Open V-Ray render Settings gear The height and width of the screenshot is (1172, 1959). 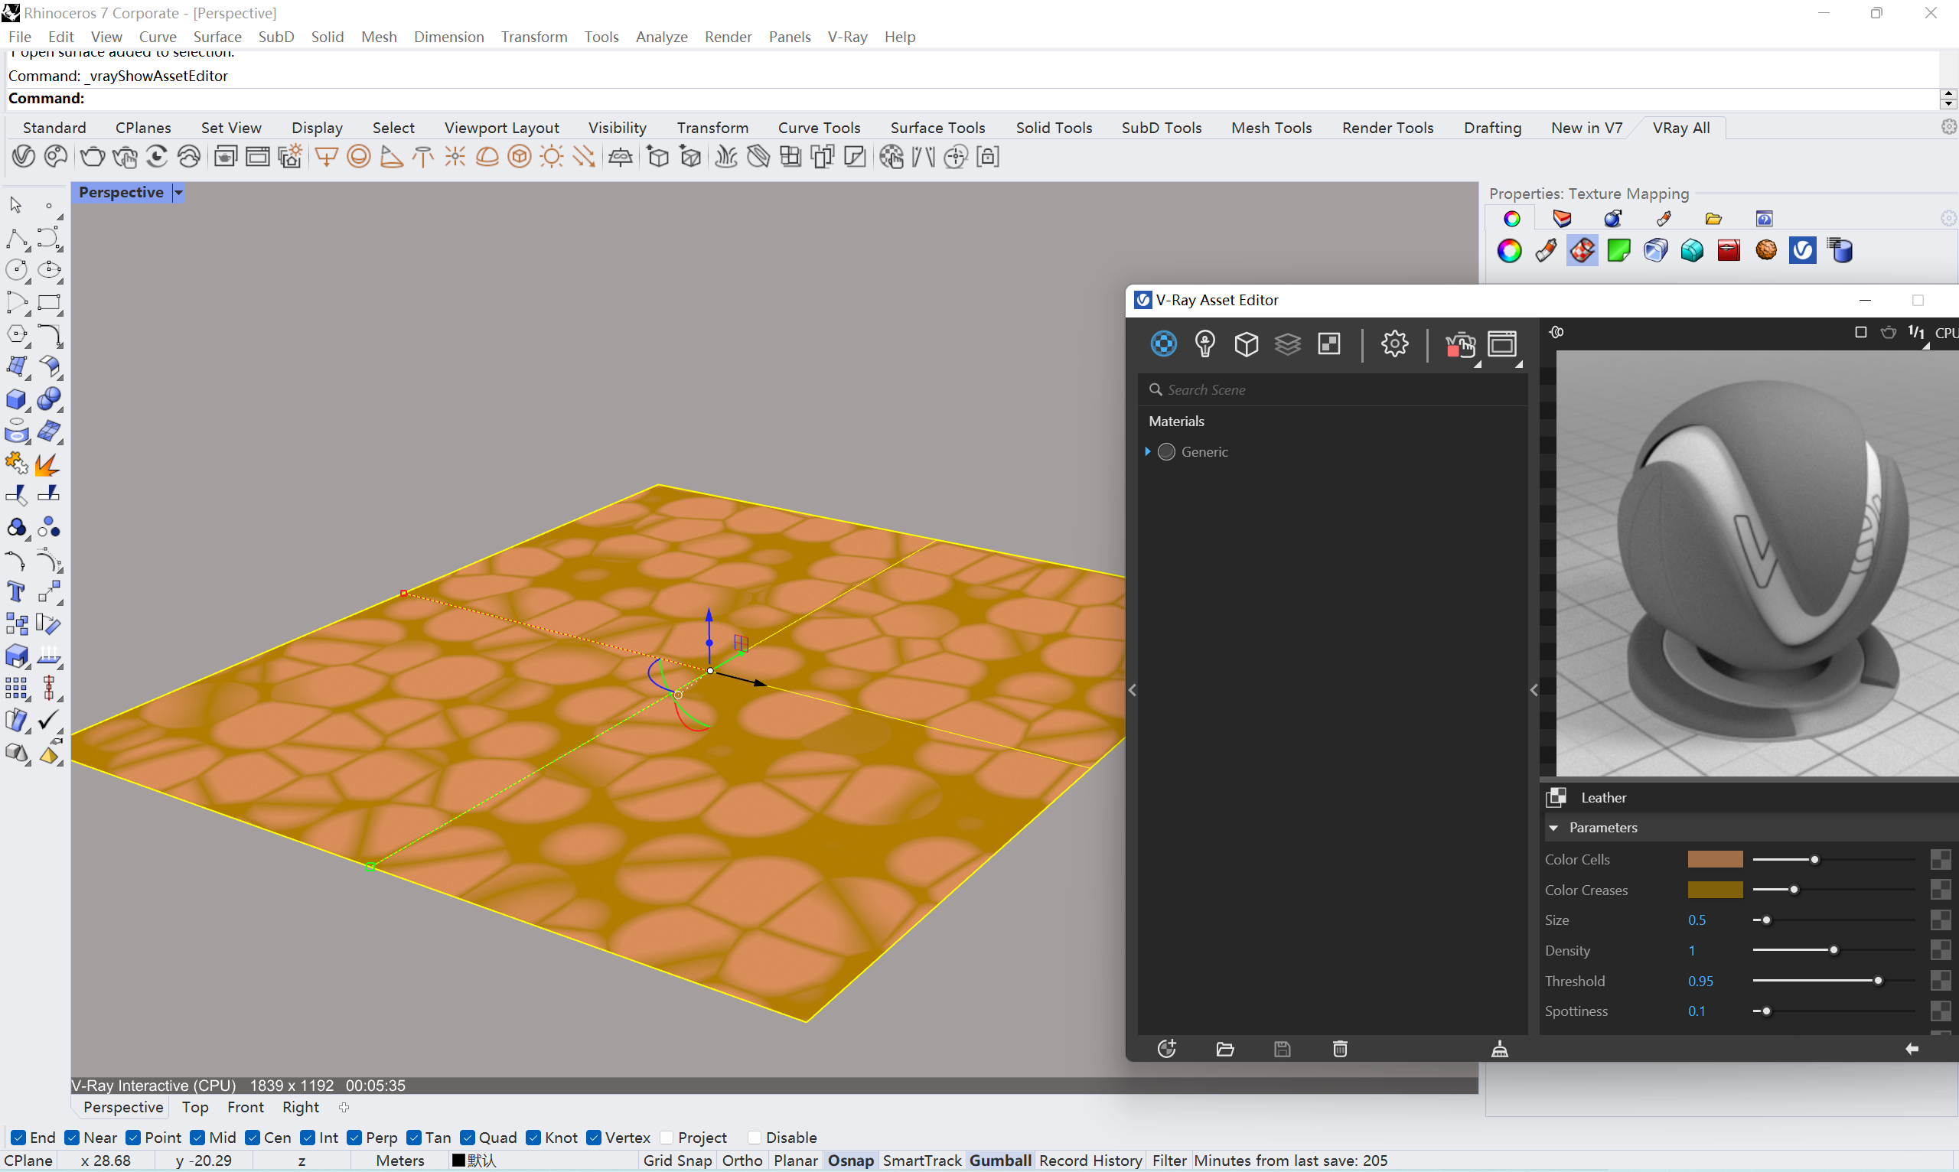click(1394, 344)
